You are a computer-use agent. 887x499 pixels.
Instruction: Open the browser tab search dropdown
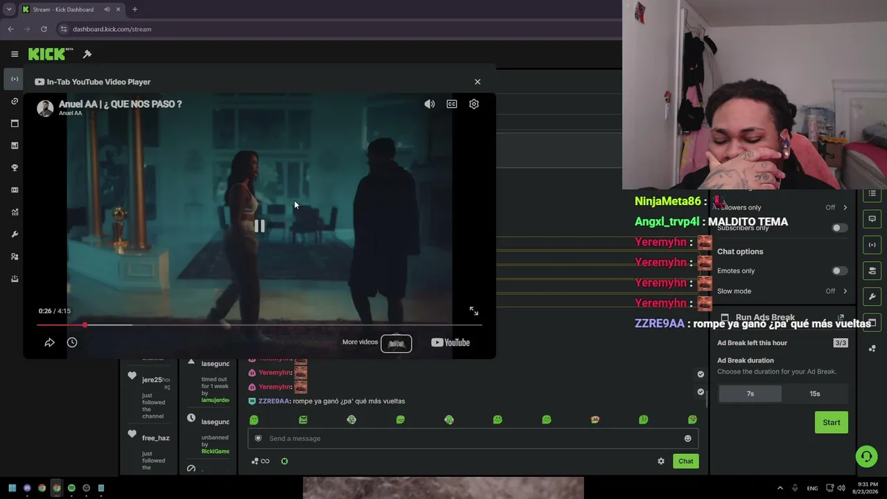8,9
